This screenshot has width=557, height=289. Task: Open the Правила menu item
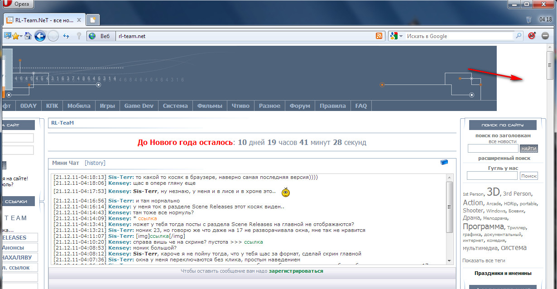point(333,106)
